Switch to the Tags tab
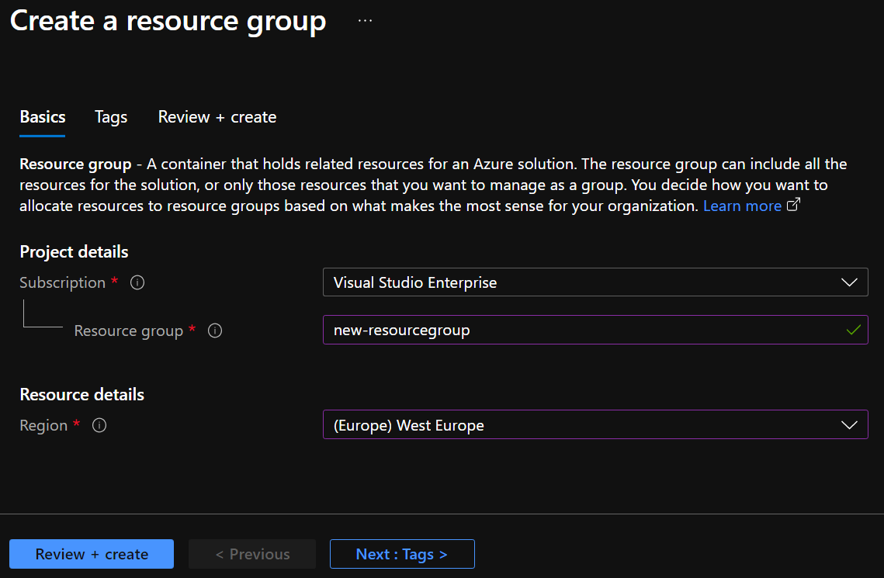 click(x=111, y=117)
